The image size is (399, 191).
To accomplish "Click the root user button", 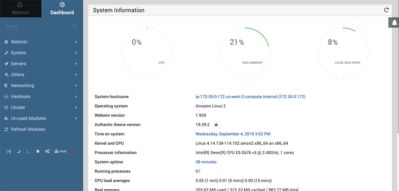I will pyautogui.click(x=60, y=151).
